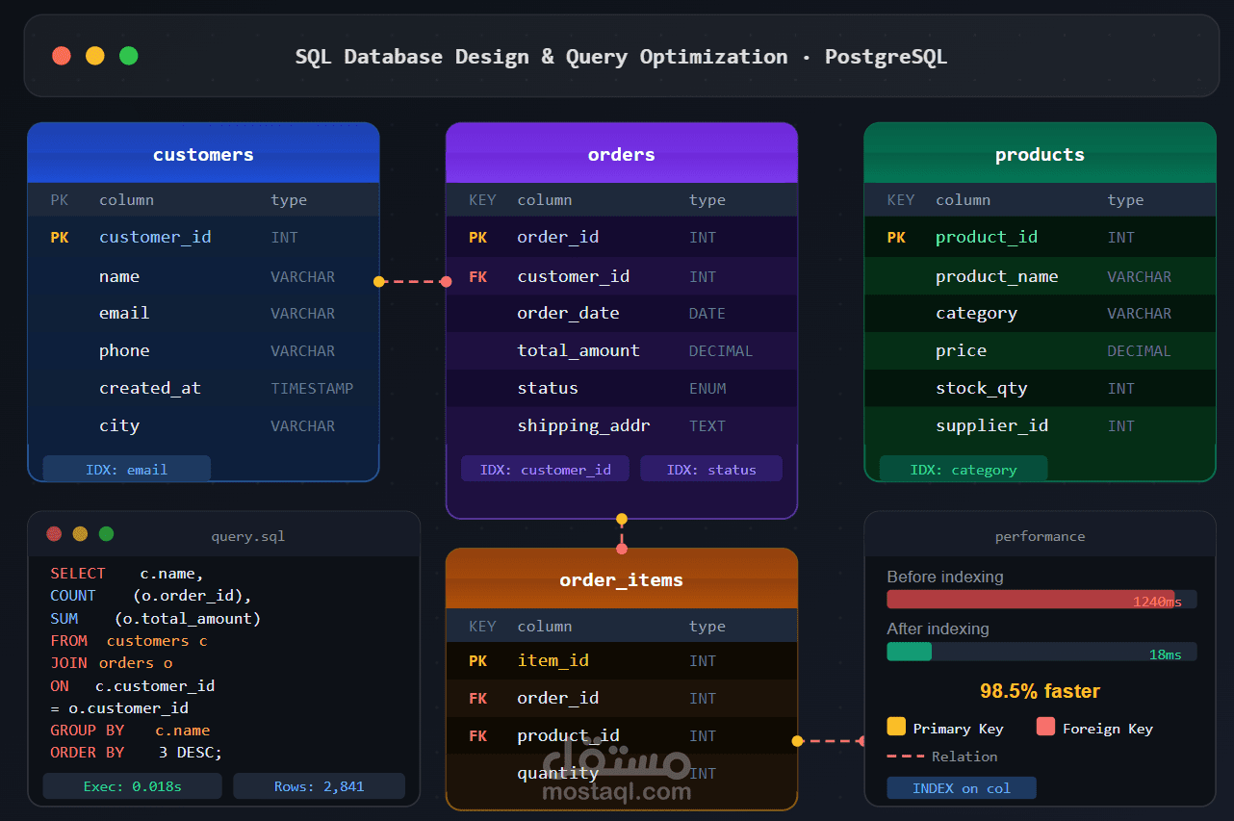Click the PK badge beside product_id
The image size is (1234, 821).
pos(896,238)
